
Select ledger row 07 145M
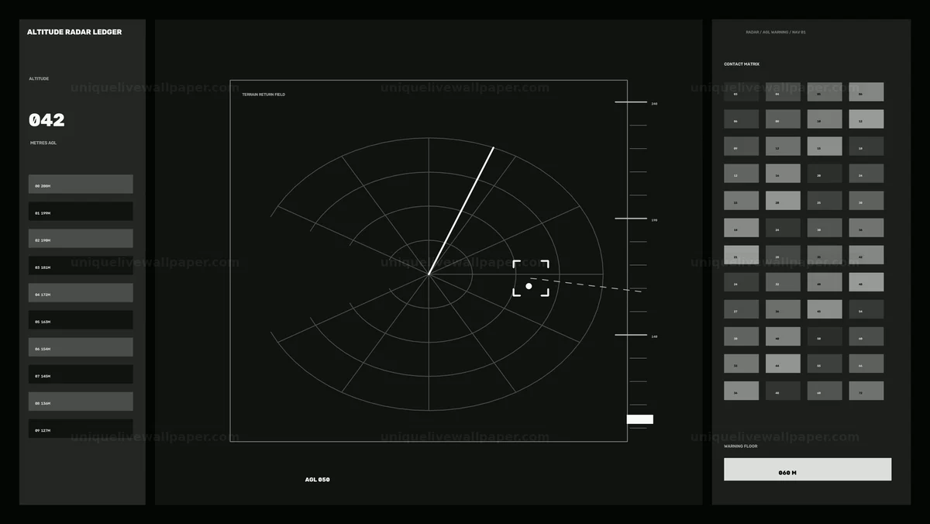pyautogui.click(x=81, y=374)
